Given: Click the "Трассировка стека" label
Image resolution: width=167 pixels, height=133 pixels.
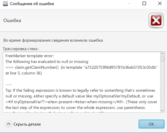Looking at the screenshot, I should coord(20,49).
